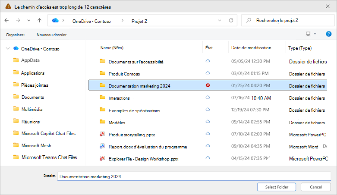Select Documentation marketing 2024 folder row
Screen dimensions: 337x195
pos(208,85)
